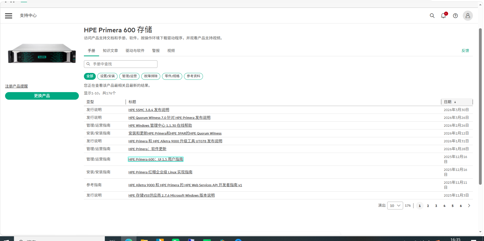
Task: Switch to the 知识文章 tab
Action: (x=110, y=51)
